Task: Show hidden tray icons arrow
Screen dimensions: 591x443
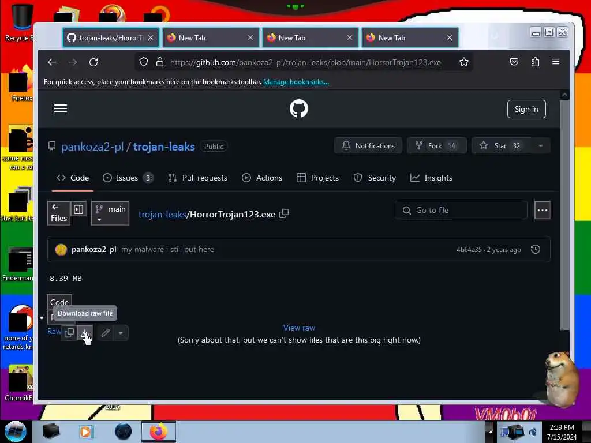Action: 490,431
